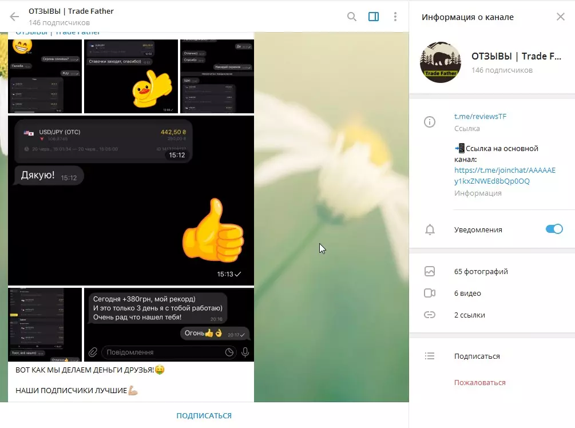Open the +380грн record message screenshot
The width and height of the screenshot is (575, 428).
169,324
